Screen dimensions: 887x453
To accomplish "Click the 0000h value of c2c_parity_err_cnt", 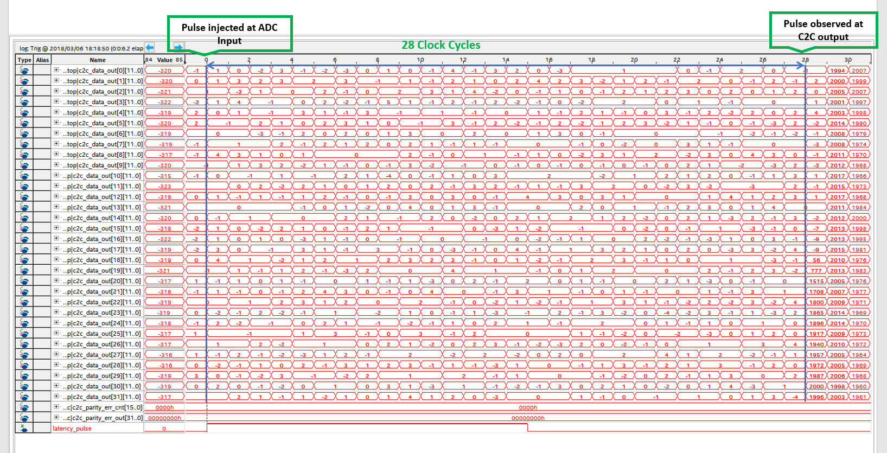I will point(164,407).
